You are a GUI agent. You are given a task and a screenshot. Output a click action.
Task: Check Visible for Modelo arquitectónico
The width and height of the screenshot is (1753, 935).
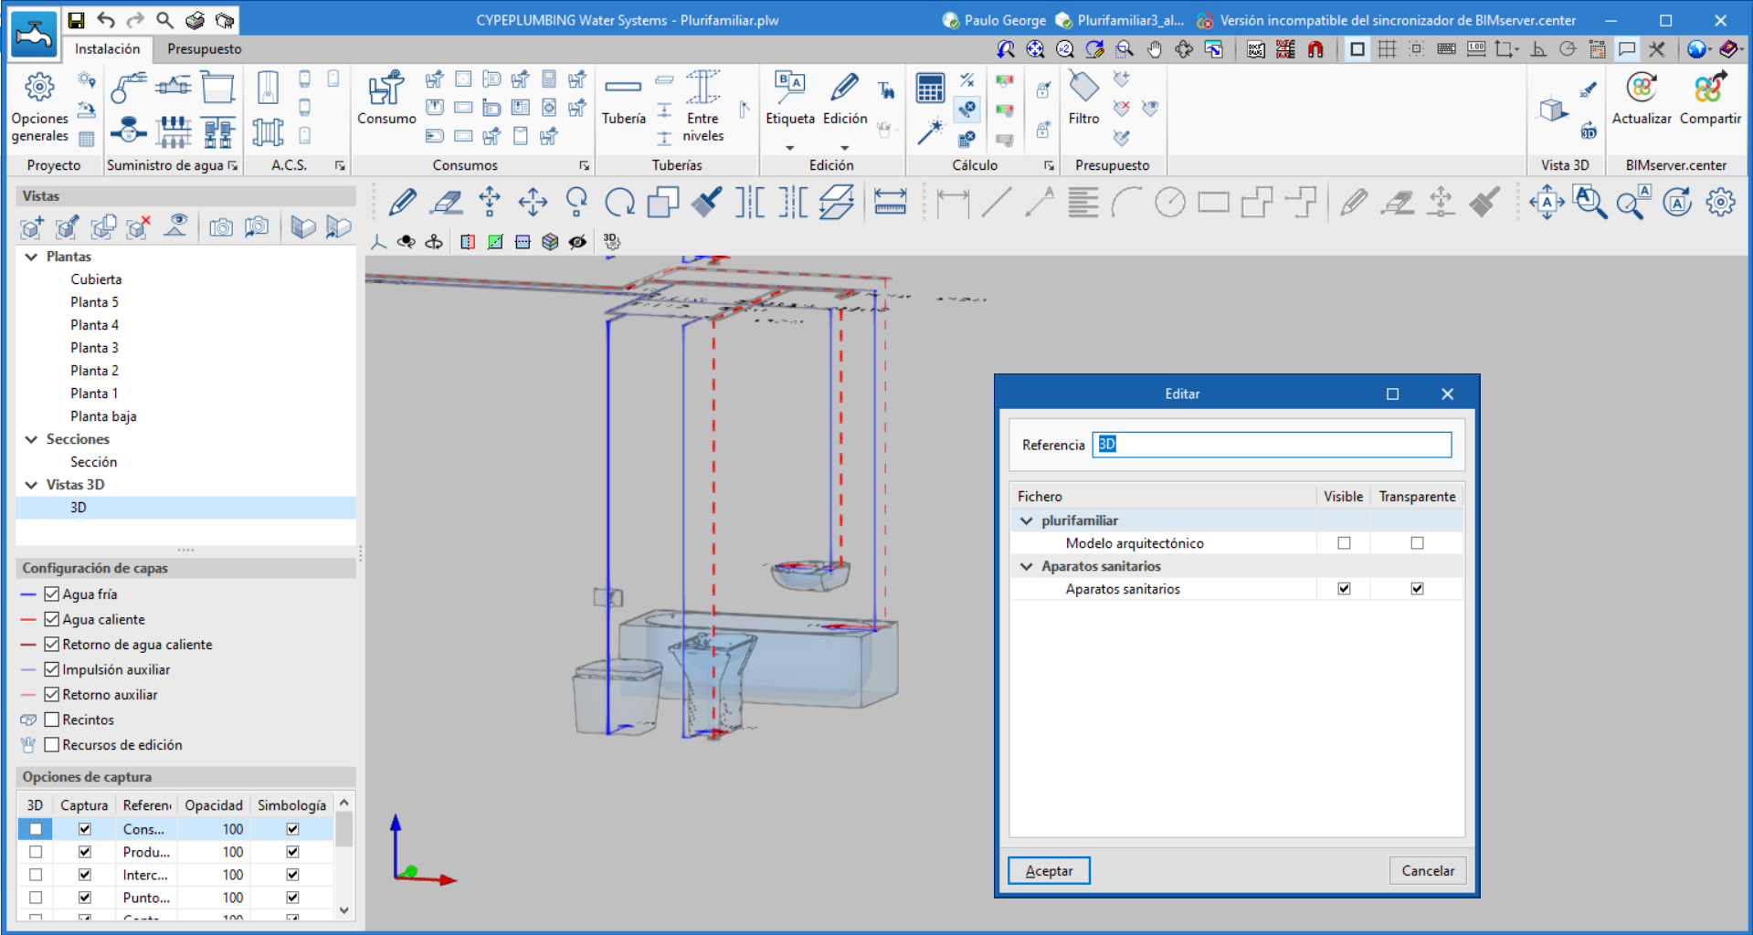click(1344, 543)
